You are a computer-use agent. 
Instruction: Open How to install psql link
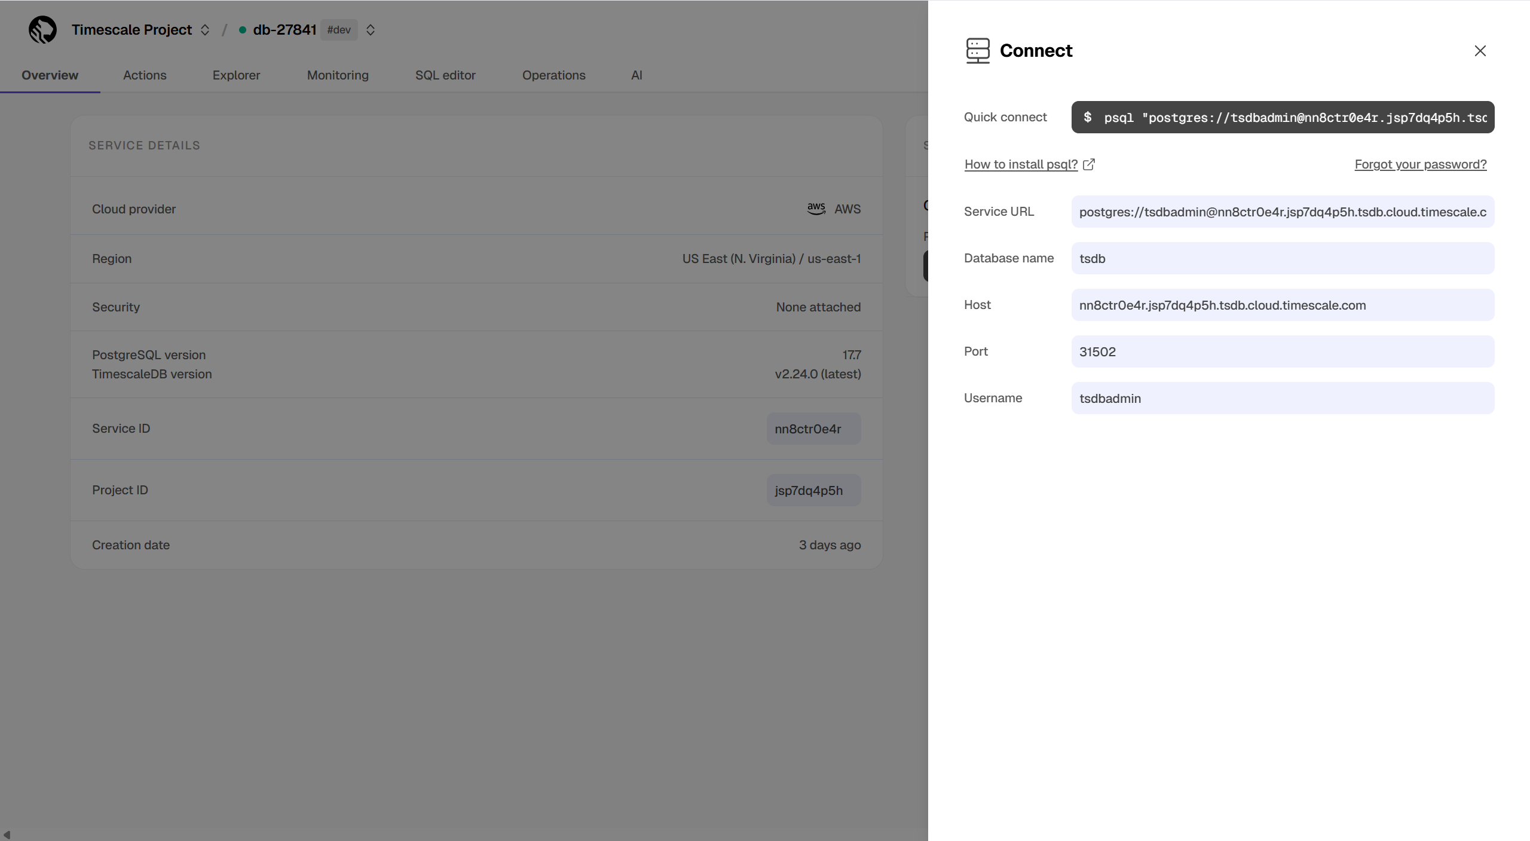coord(1021,164)
